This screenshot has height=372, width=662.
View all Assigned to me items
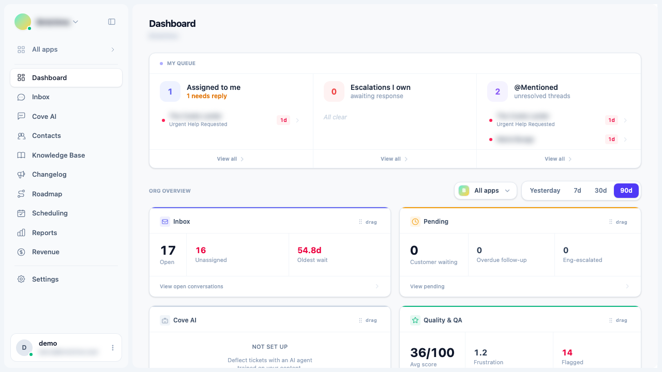coord(231,159)
